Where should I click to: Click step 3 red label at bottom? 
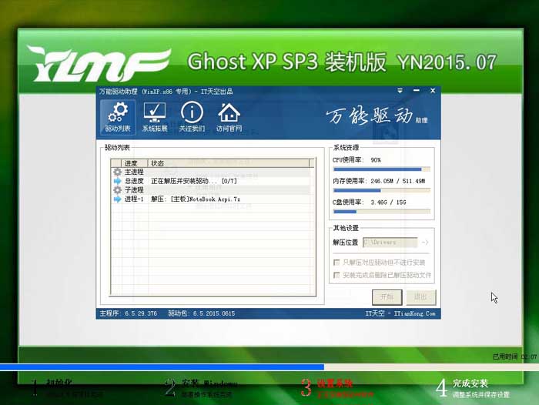334,383
